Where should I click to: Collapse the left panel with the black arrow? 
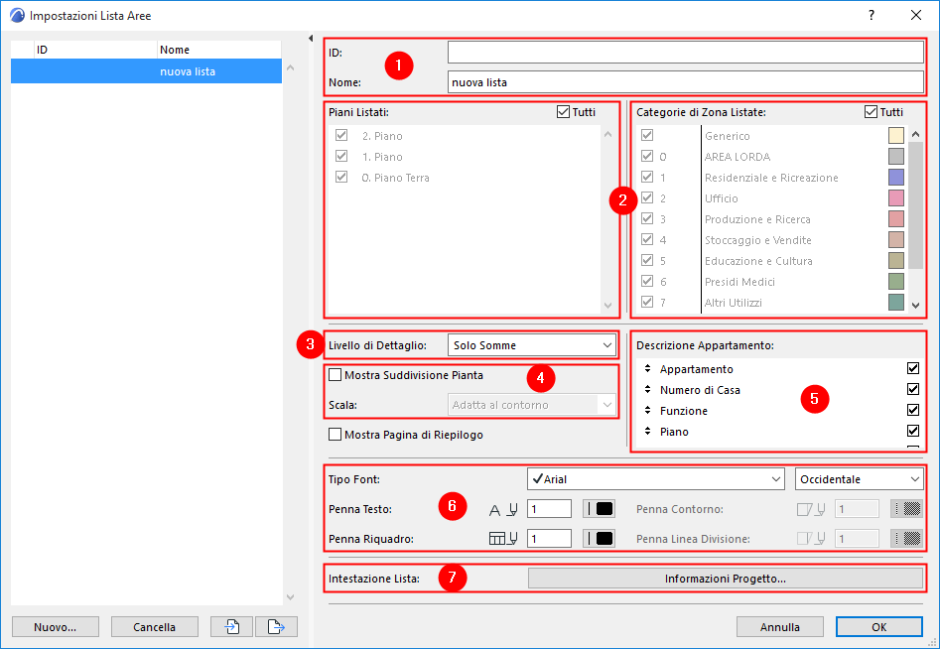click(311, 39)
